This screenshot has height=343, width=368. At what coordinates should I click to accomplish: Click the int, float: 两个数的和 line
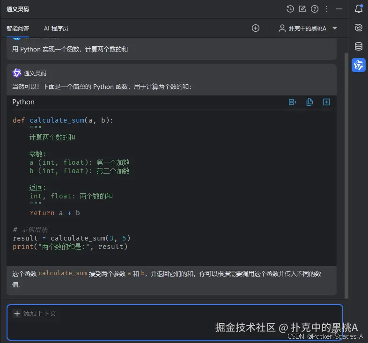71,196
